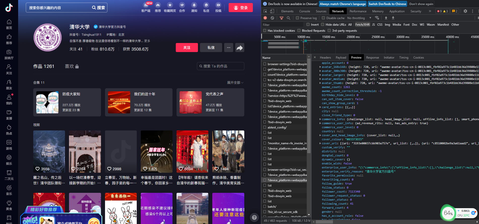
Task: Open 通知 bell icon
Action: click(194, 5)
